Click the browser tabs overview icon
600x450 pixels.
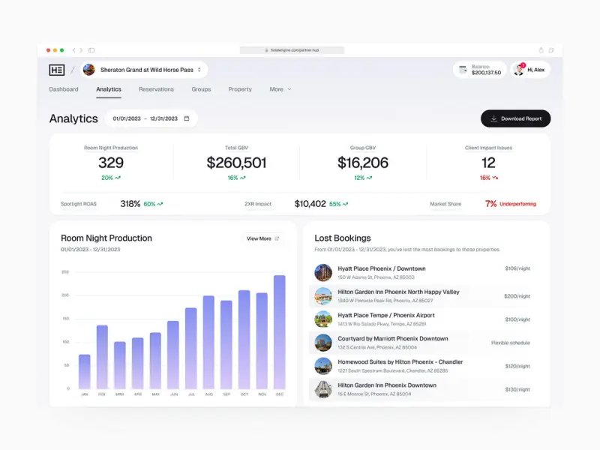551,50
